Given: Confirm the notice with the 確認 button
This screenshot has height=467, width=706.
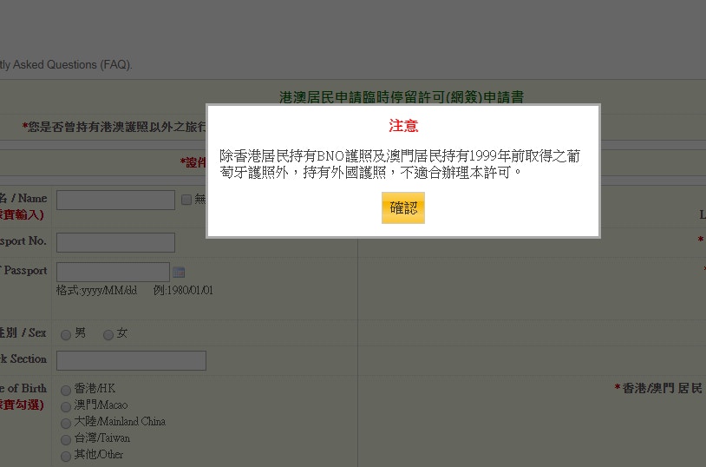Looking at the screenshot, I should point(403,207).
